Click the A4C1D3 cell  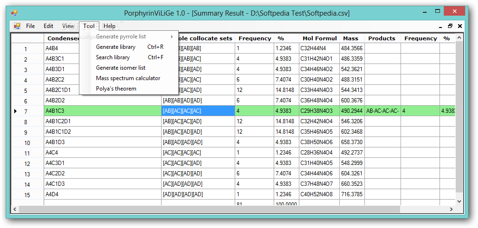[x=103, y=183]
